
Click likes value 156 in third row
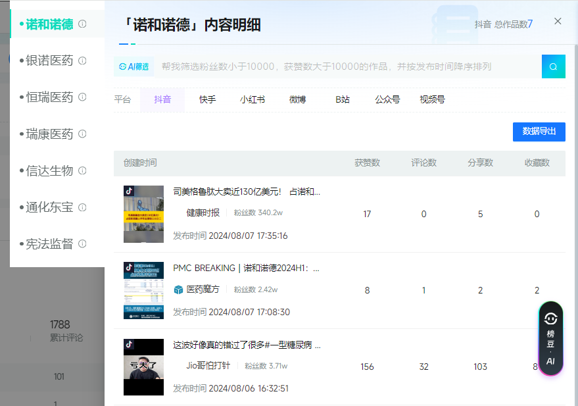pos(367,367)
